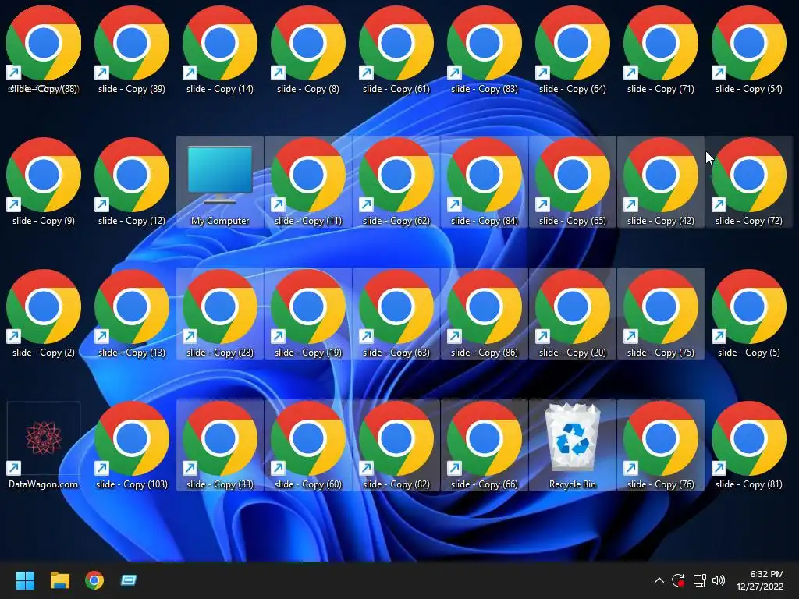Screen dimensions: 799x599
Task: Select the slide - Copy (89) shortcut
Action: point(131,50)
